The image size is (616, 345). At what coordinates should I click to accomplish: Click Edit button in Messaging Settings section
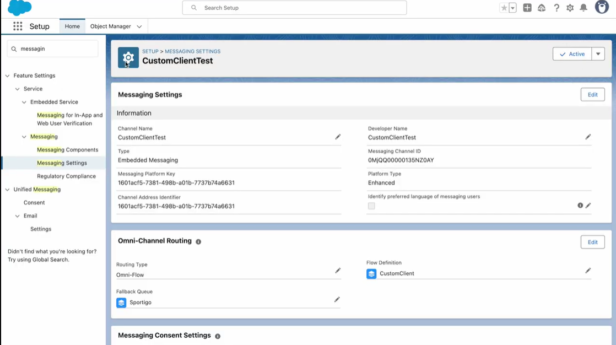(592, 95)
